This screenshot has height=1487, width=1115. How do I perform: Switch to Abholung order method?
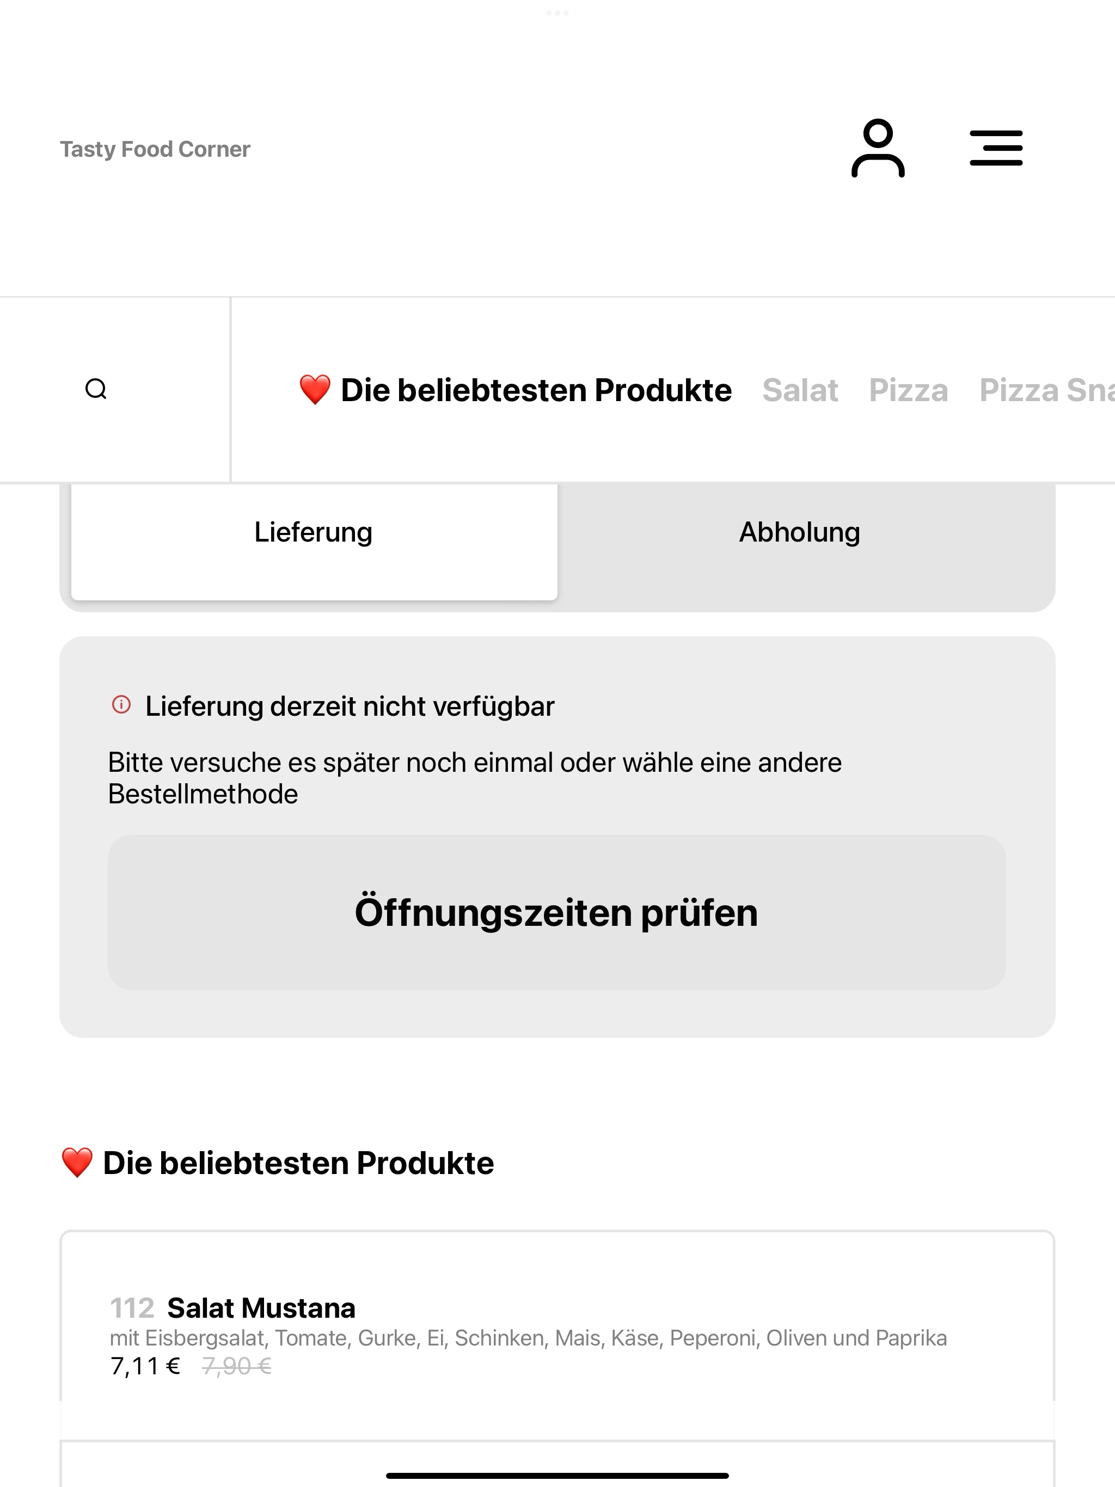click(x=800, y=532)
